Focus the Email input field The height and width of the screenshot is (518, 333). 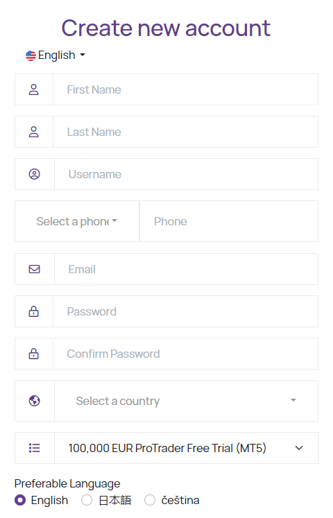(186, 269)
